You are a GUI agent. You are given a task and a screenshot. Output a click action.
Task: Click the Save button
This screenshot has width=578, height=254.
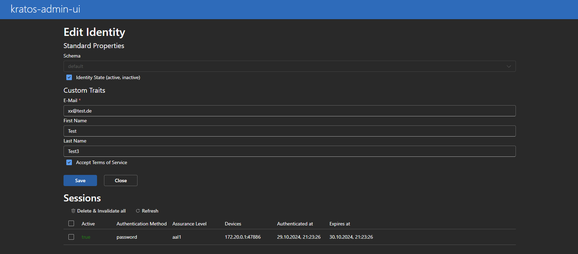pyautogui.click(x=80, y=180)
